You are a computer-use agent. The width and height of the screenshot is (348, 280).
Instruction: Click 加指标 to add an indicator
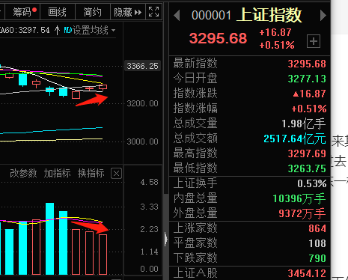pos(57,173)
